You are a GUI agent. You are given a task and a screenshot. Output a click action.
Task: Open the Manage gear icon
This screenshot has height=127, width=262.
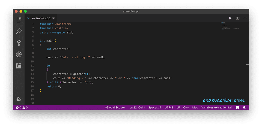(19, 99)
